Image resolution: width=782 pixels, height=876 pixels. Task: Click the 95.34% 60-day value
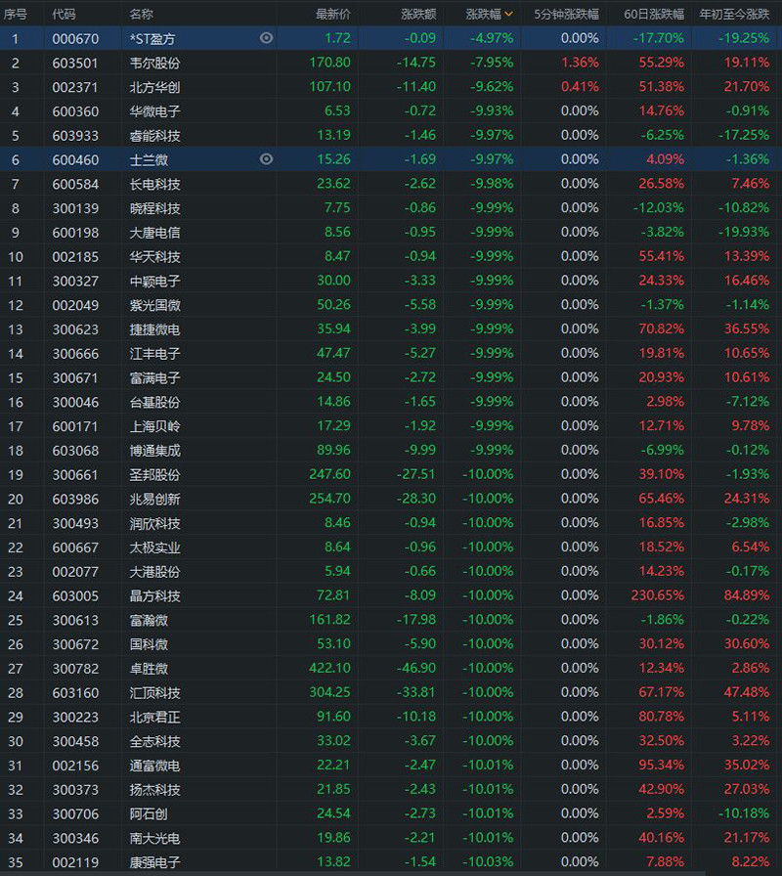tap(662, 765)
